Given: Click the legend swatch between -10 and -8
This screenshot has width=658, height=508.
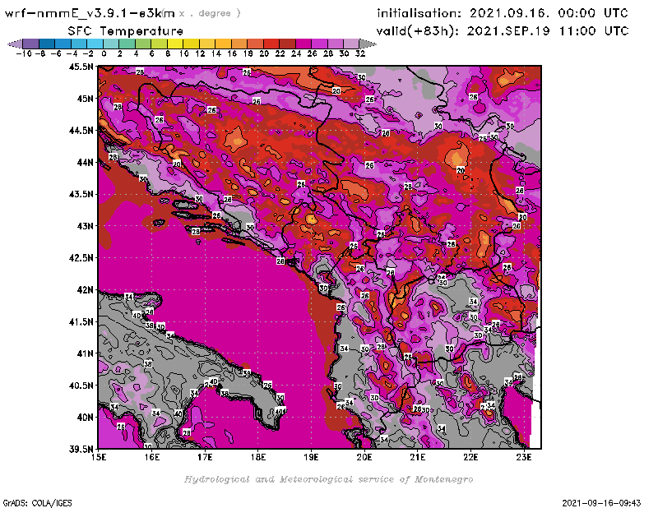Looking at the screenshot, I should pyautogui.click(x=31, y=44).
